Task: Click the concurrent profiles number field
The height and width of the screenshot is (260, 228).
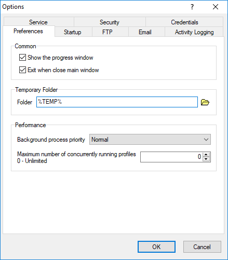Action: click(x=171, y=157)
